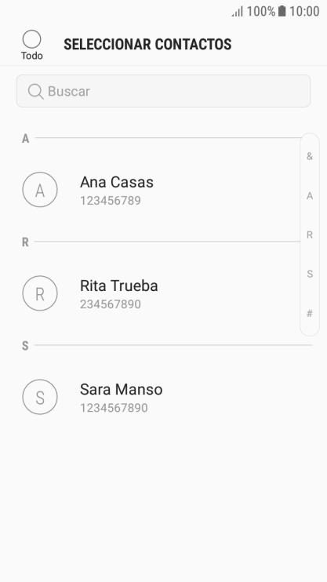
Task: Tap the signal strength icon
Action: (x=238, y=12)
